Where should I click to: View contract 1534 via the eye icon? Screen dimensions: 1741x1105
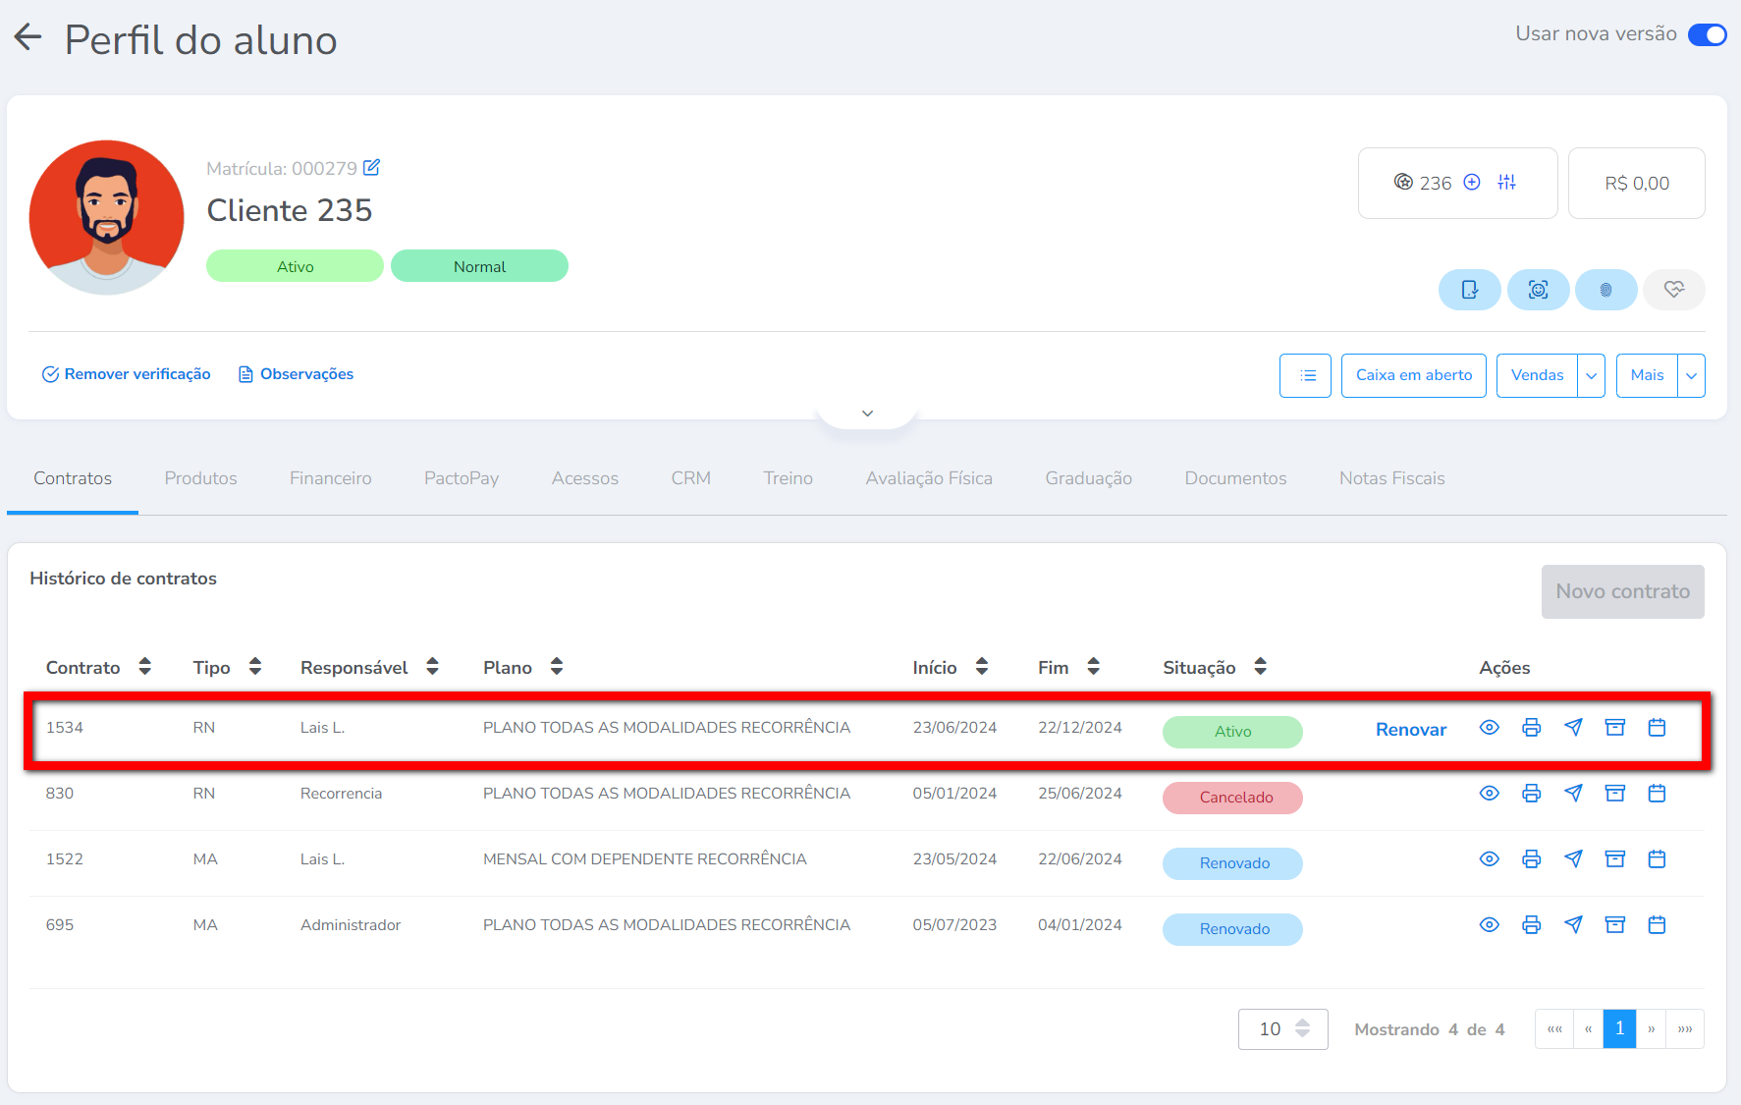tap(1489, 728)
